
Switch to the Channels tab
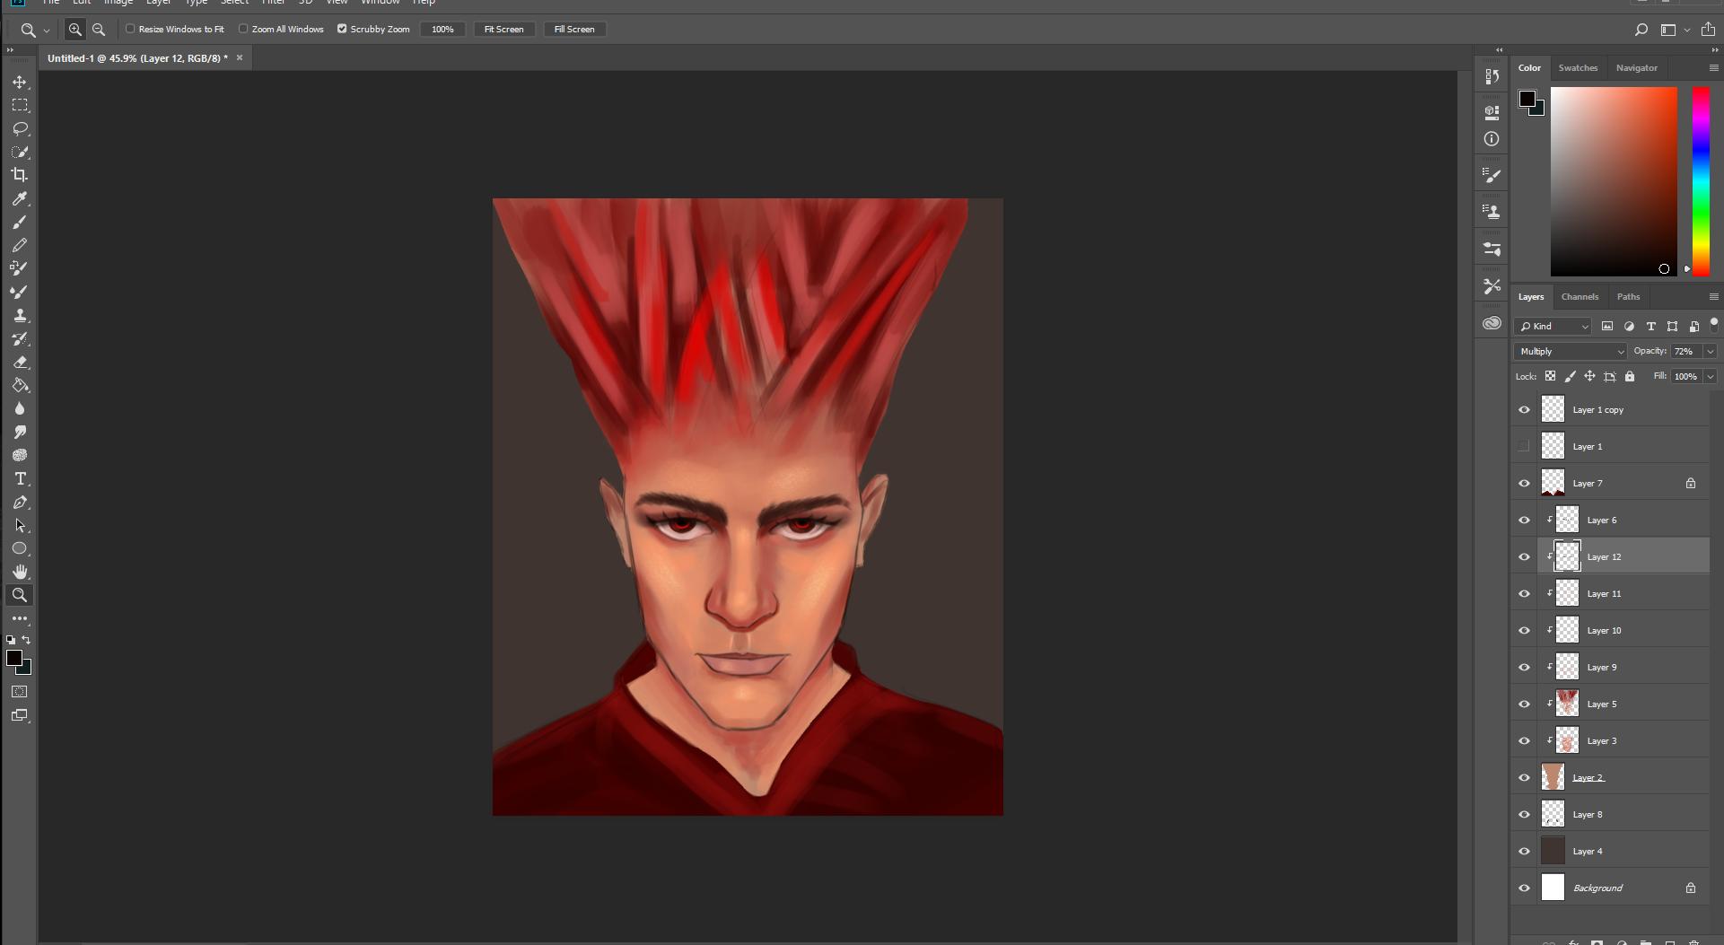pos(1580,297)
